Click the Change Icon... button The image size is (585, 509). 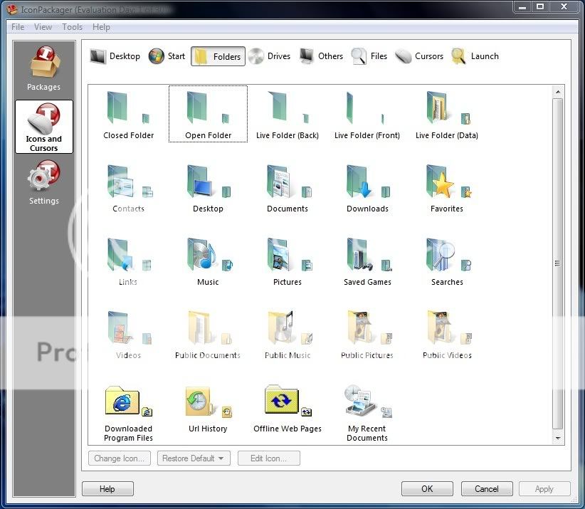pyautogui.click(x=120, y=458)
